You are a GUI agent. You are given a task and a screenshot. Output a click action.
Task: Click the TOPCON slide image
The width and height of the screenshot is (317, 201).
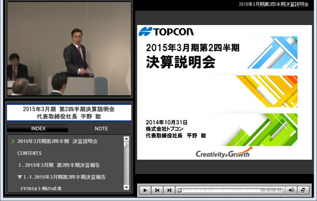(224, 92)
